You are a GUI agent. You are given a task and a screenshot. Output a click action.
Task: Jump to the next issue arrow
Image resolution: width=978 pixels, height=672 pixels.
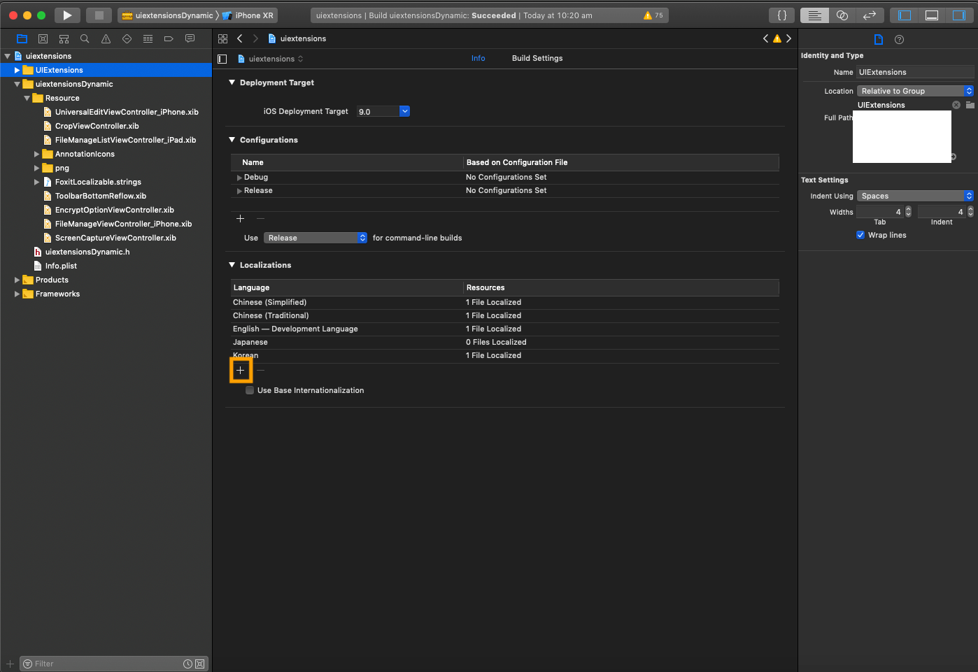pos(789,39)
